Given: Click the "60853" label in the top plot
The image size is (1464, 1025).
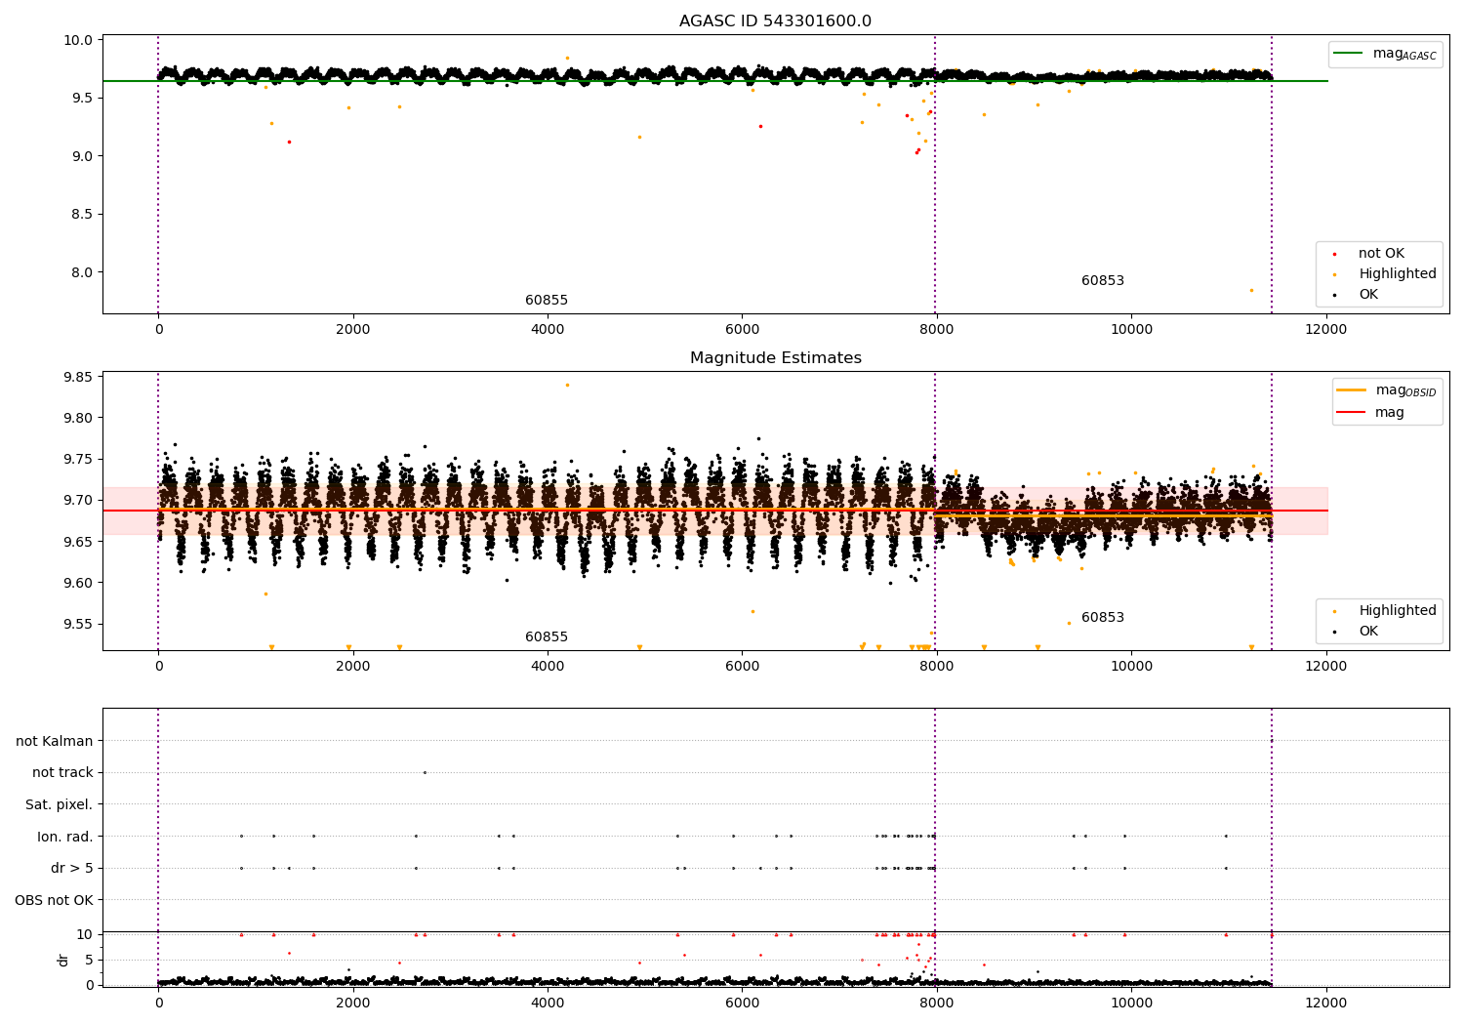Looking at the screenshot, I should (x=1103, y=281).
